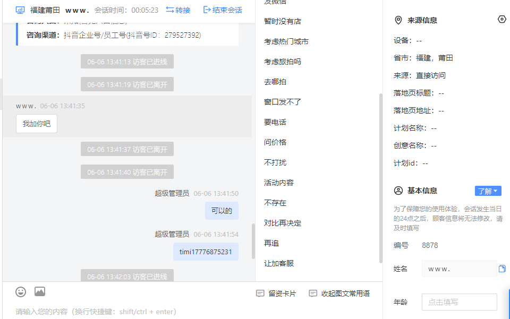Click the hexagon settings icon top right

502,20
